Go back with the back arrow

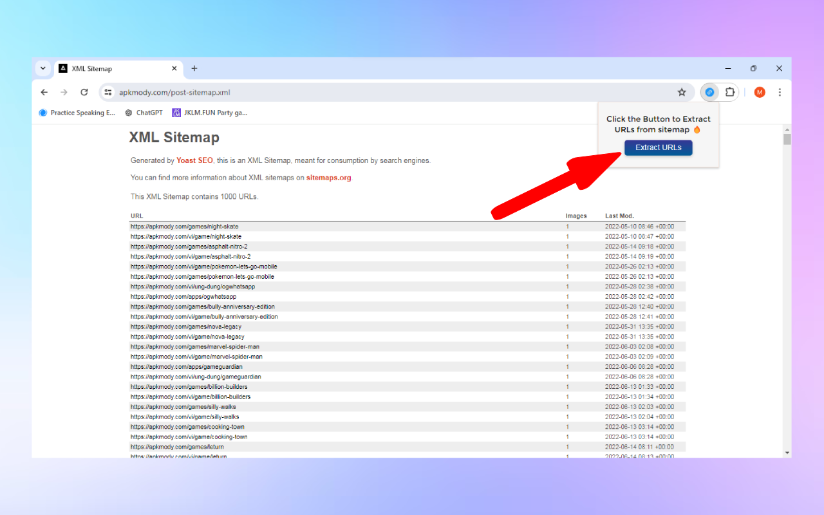[x=44, y=92]
